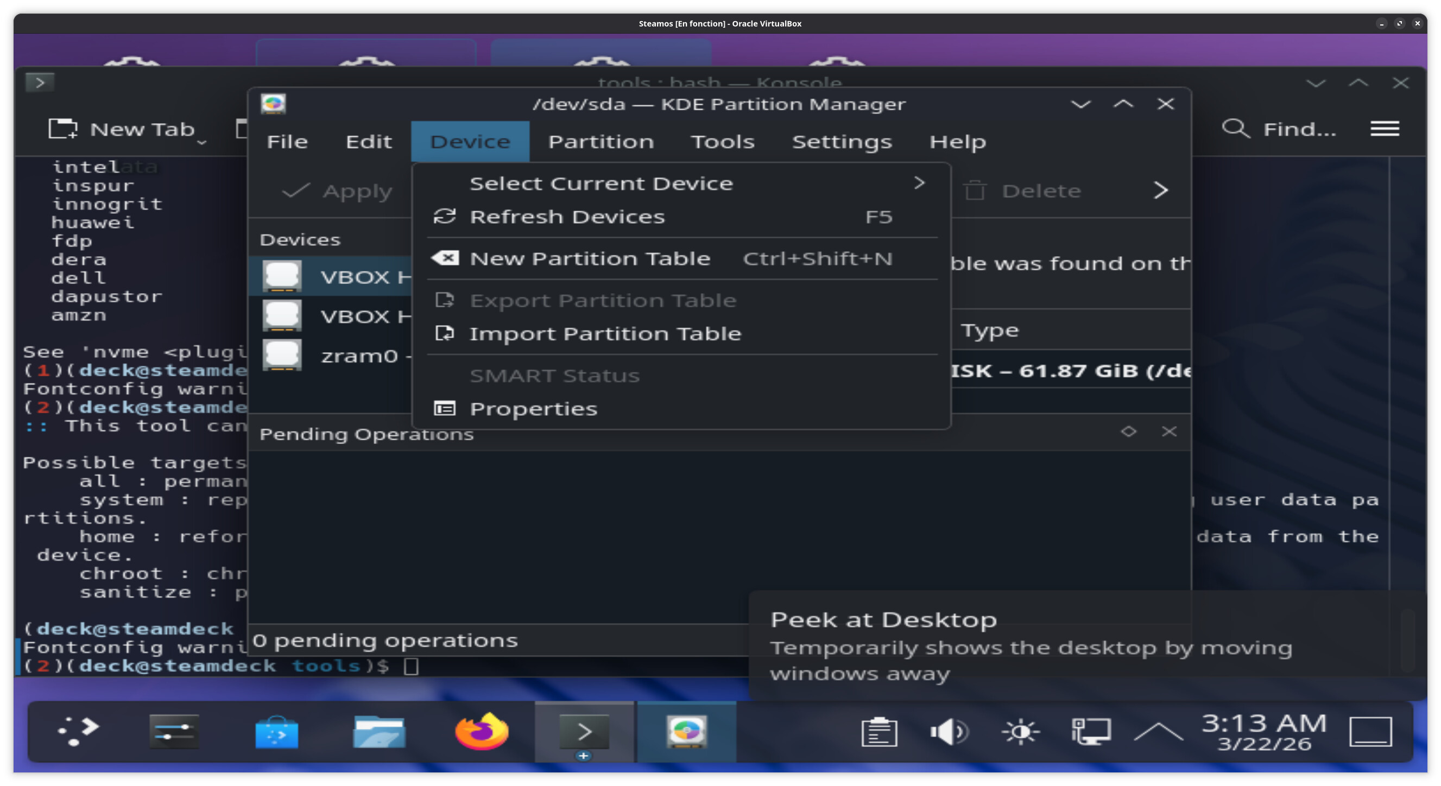Click the clipboard tray icon
This screenshot has height=786, width=1441.
[x=879, y=731]
